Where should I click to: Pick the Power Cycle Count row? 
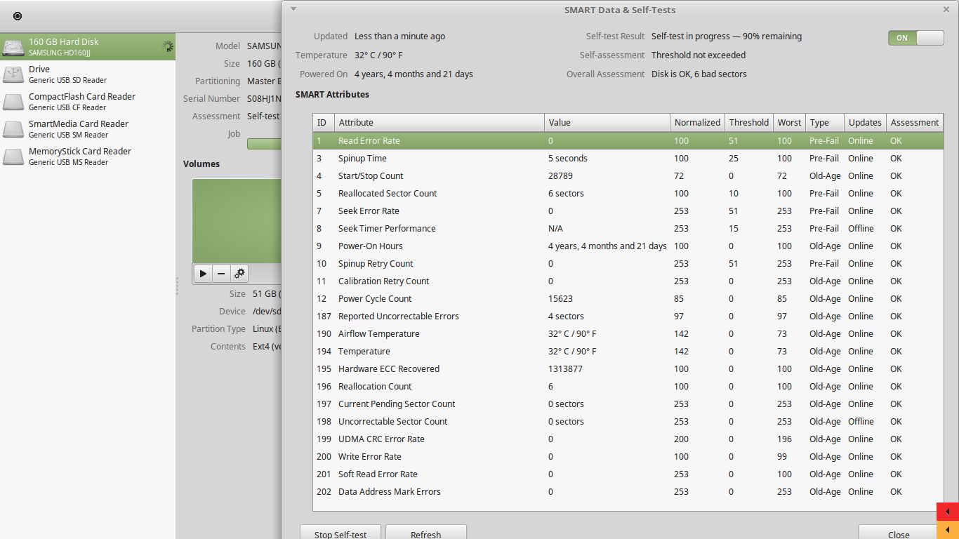628,298
